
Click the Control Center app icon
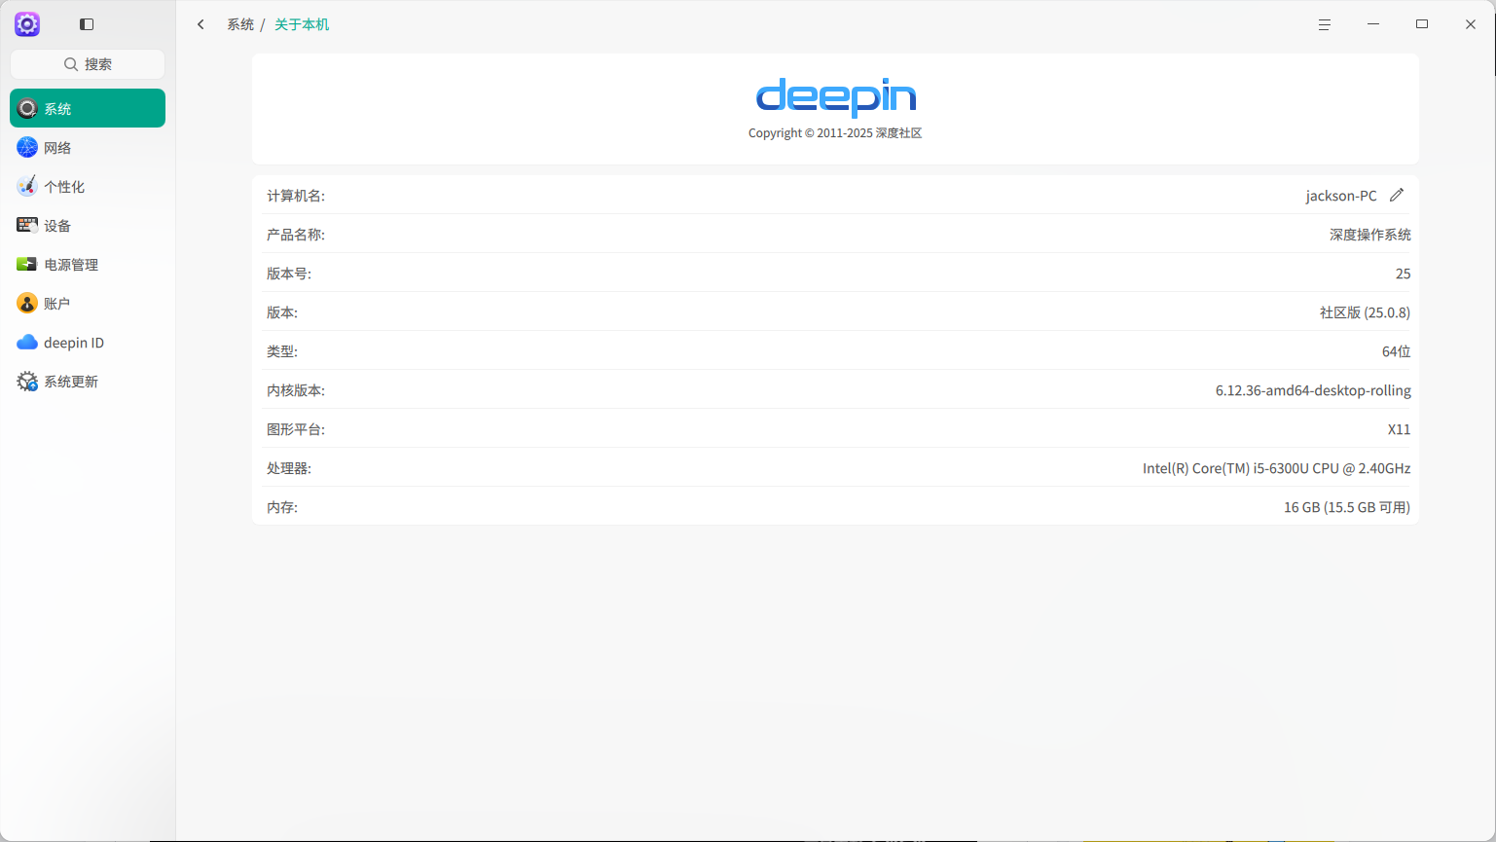pyautogui.click(x=27, y=24)
